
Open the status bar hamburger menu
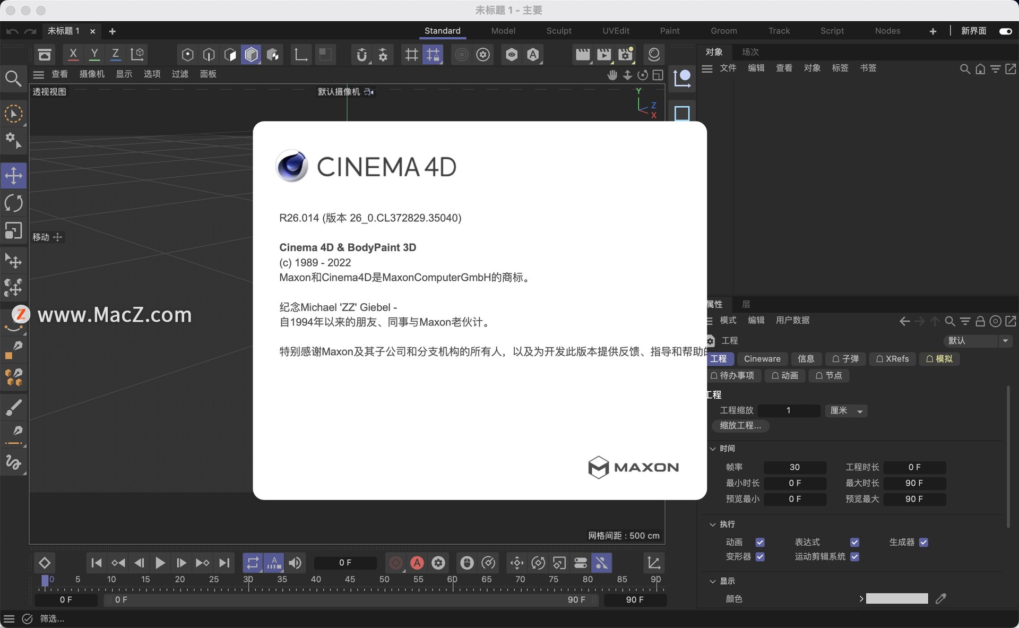9,619
